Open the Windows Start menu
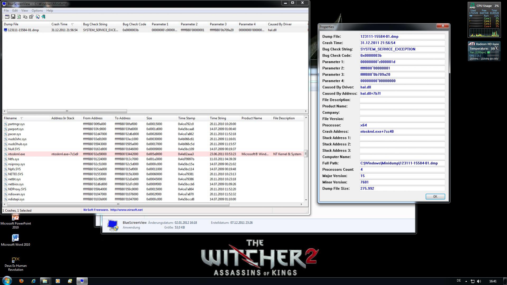The image size is (507, 285). pyautogui.click(x=7, y=281)
